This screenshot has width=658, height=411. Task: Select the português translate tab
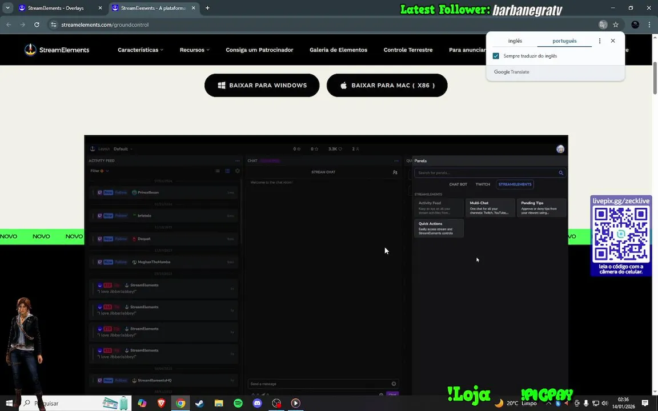564,41
